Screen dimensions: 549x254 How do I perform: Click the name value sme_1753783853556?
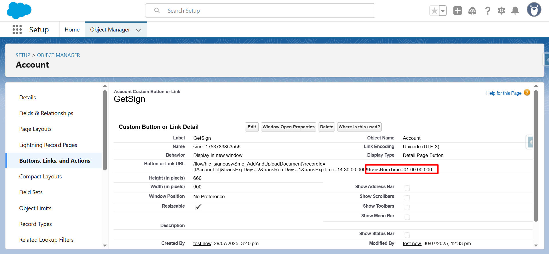point(217,147)
